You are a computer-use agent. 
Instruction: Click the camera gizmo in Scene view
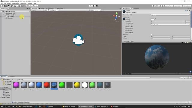coord(78,40)
